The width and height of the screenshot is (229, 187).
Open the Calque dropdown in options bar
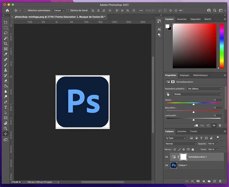point(59,11)
